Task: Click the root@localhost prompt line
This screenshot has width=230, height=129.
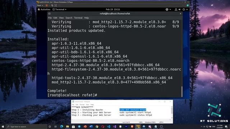Action: pos(72,95)
